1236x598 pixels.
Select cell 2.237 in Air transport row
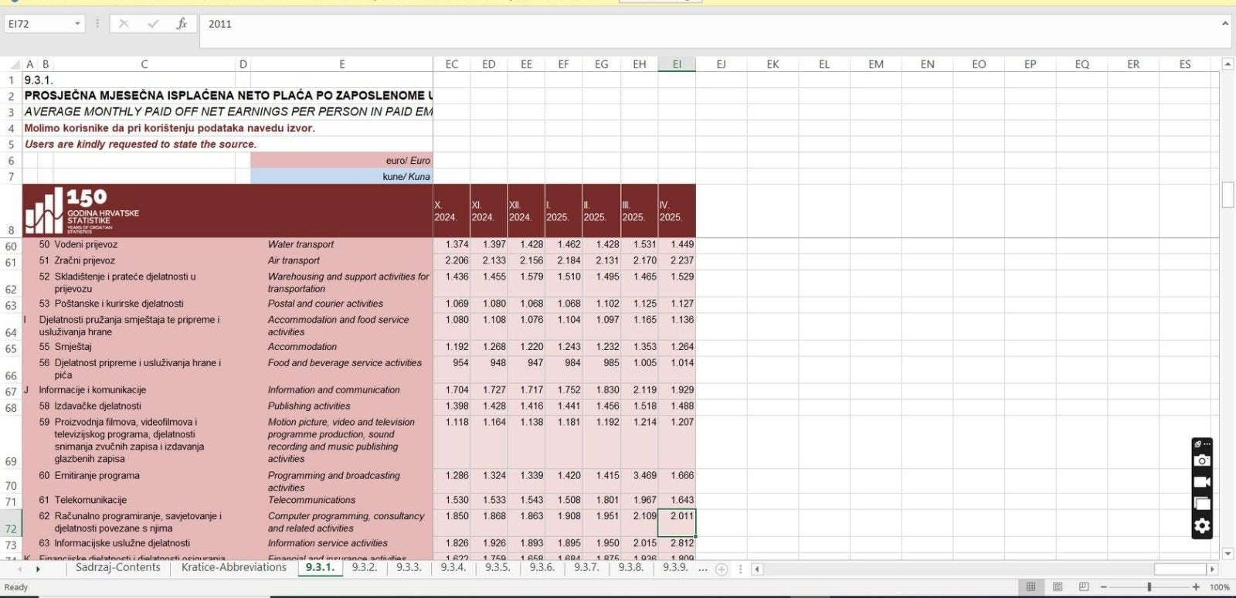point(677,260)
